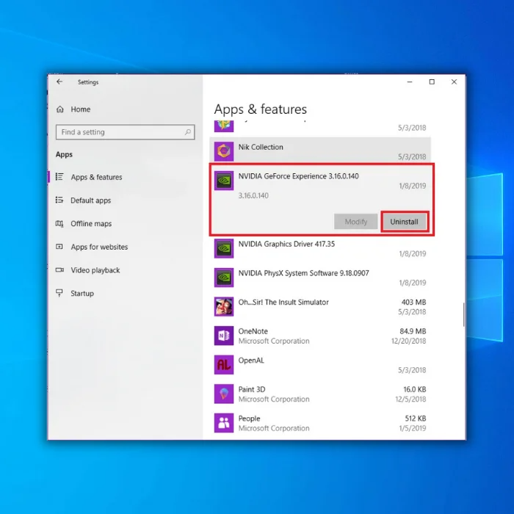Click the app list vertical scrollbar
This screenshot has width=514, height=514.
463,315
